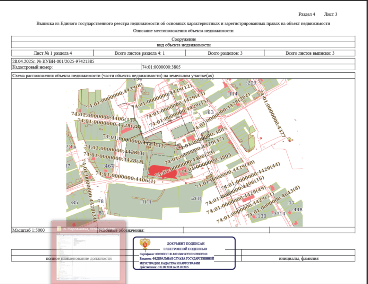Click the 'Всего разделов: 3' cell
The height and width of the screenshot is (284, 368).
pyautogui.click(x=225, y=53)
